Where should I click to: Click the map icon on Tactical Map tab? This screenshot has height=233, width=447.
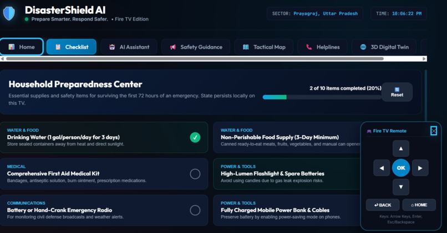[x=246, y=47]
